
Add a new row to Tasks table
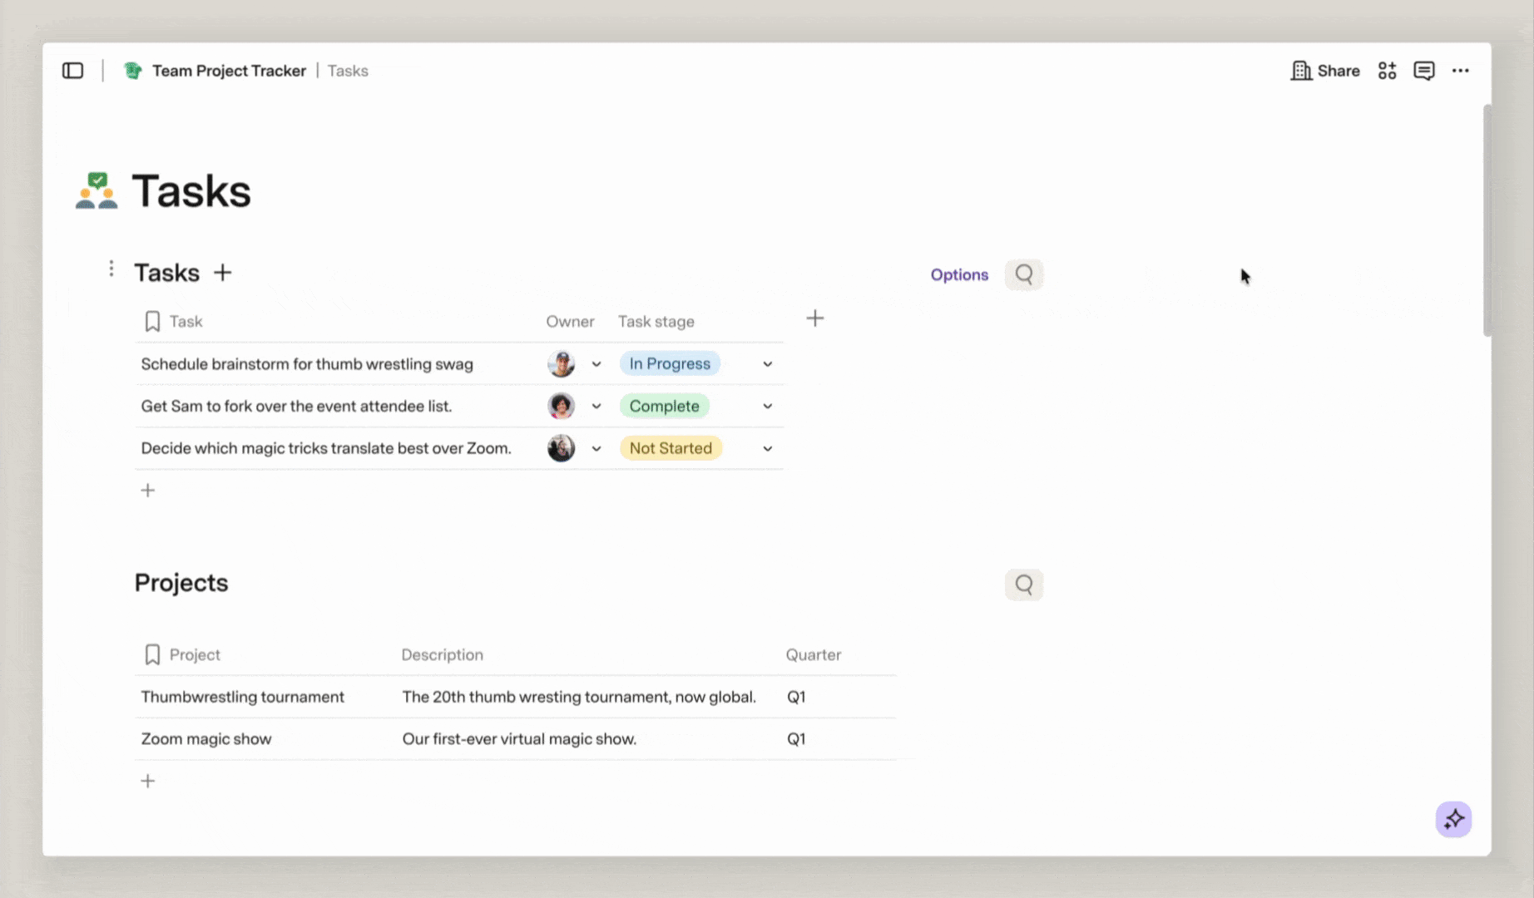pos(148,491)
